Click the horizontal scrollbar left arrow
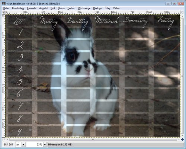Screen dimensions: 186x149 [7, 139]
